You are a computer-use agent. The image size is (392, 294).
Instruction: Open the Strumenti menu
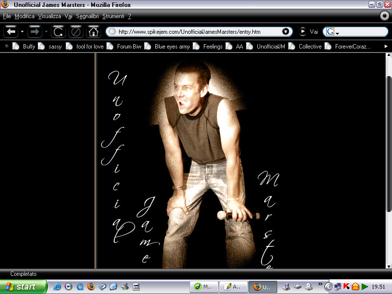pyautogui.click(x=113, y=16)
